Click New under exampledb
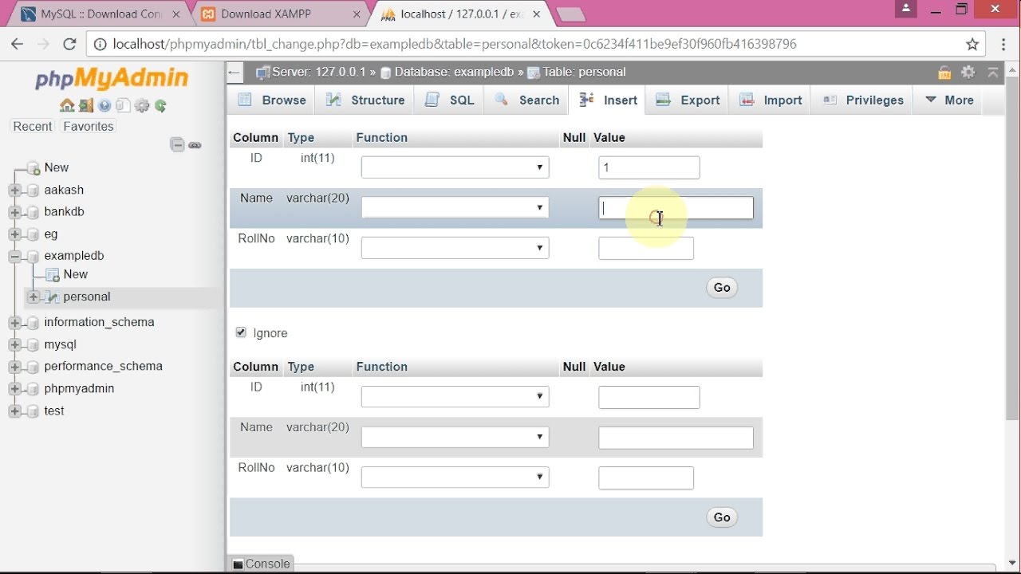The width and height of the screenshot is (1021, 574). point(76,274)
